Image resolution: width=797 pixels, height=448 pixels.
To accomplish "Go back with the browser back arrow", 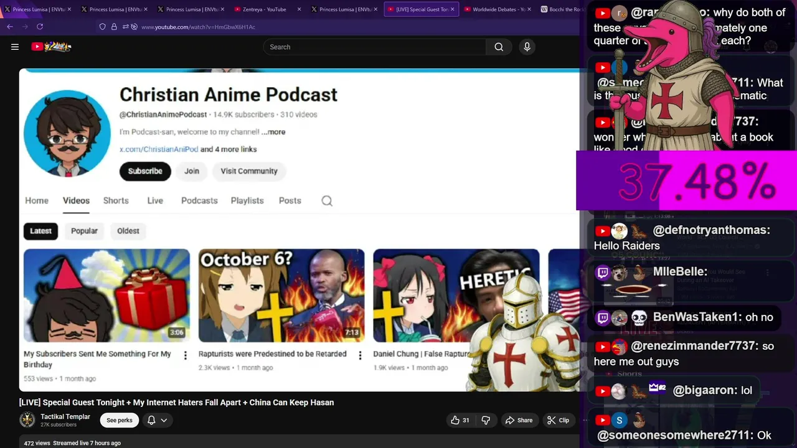I will tap(10, 27).
